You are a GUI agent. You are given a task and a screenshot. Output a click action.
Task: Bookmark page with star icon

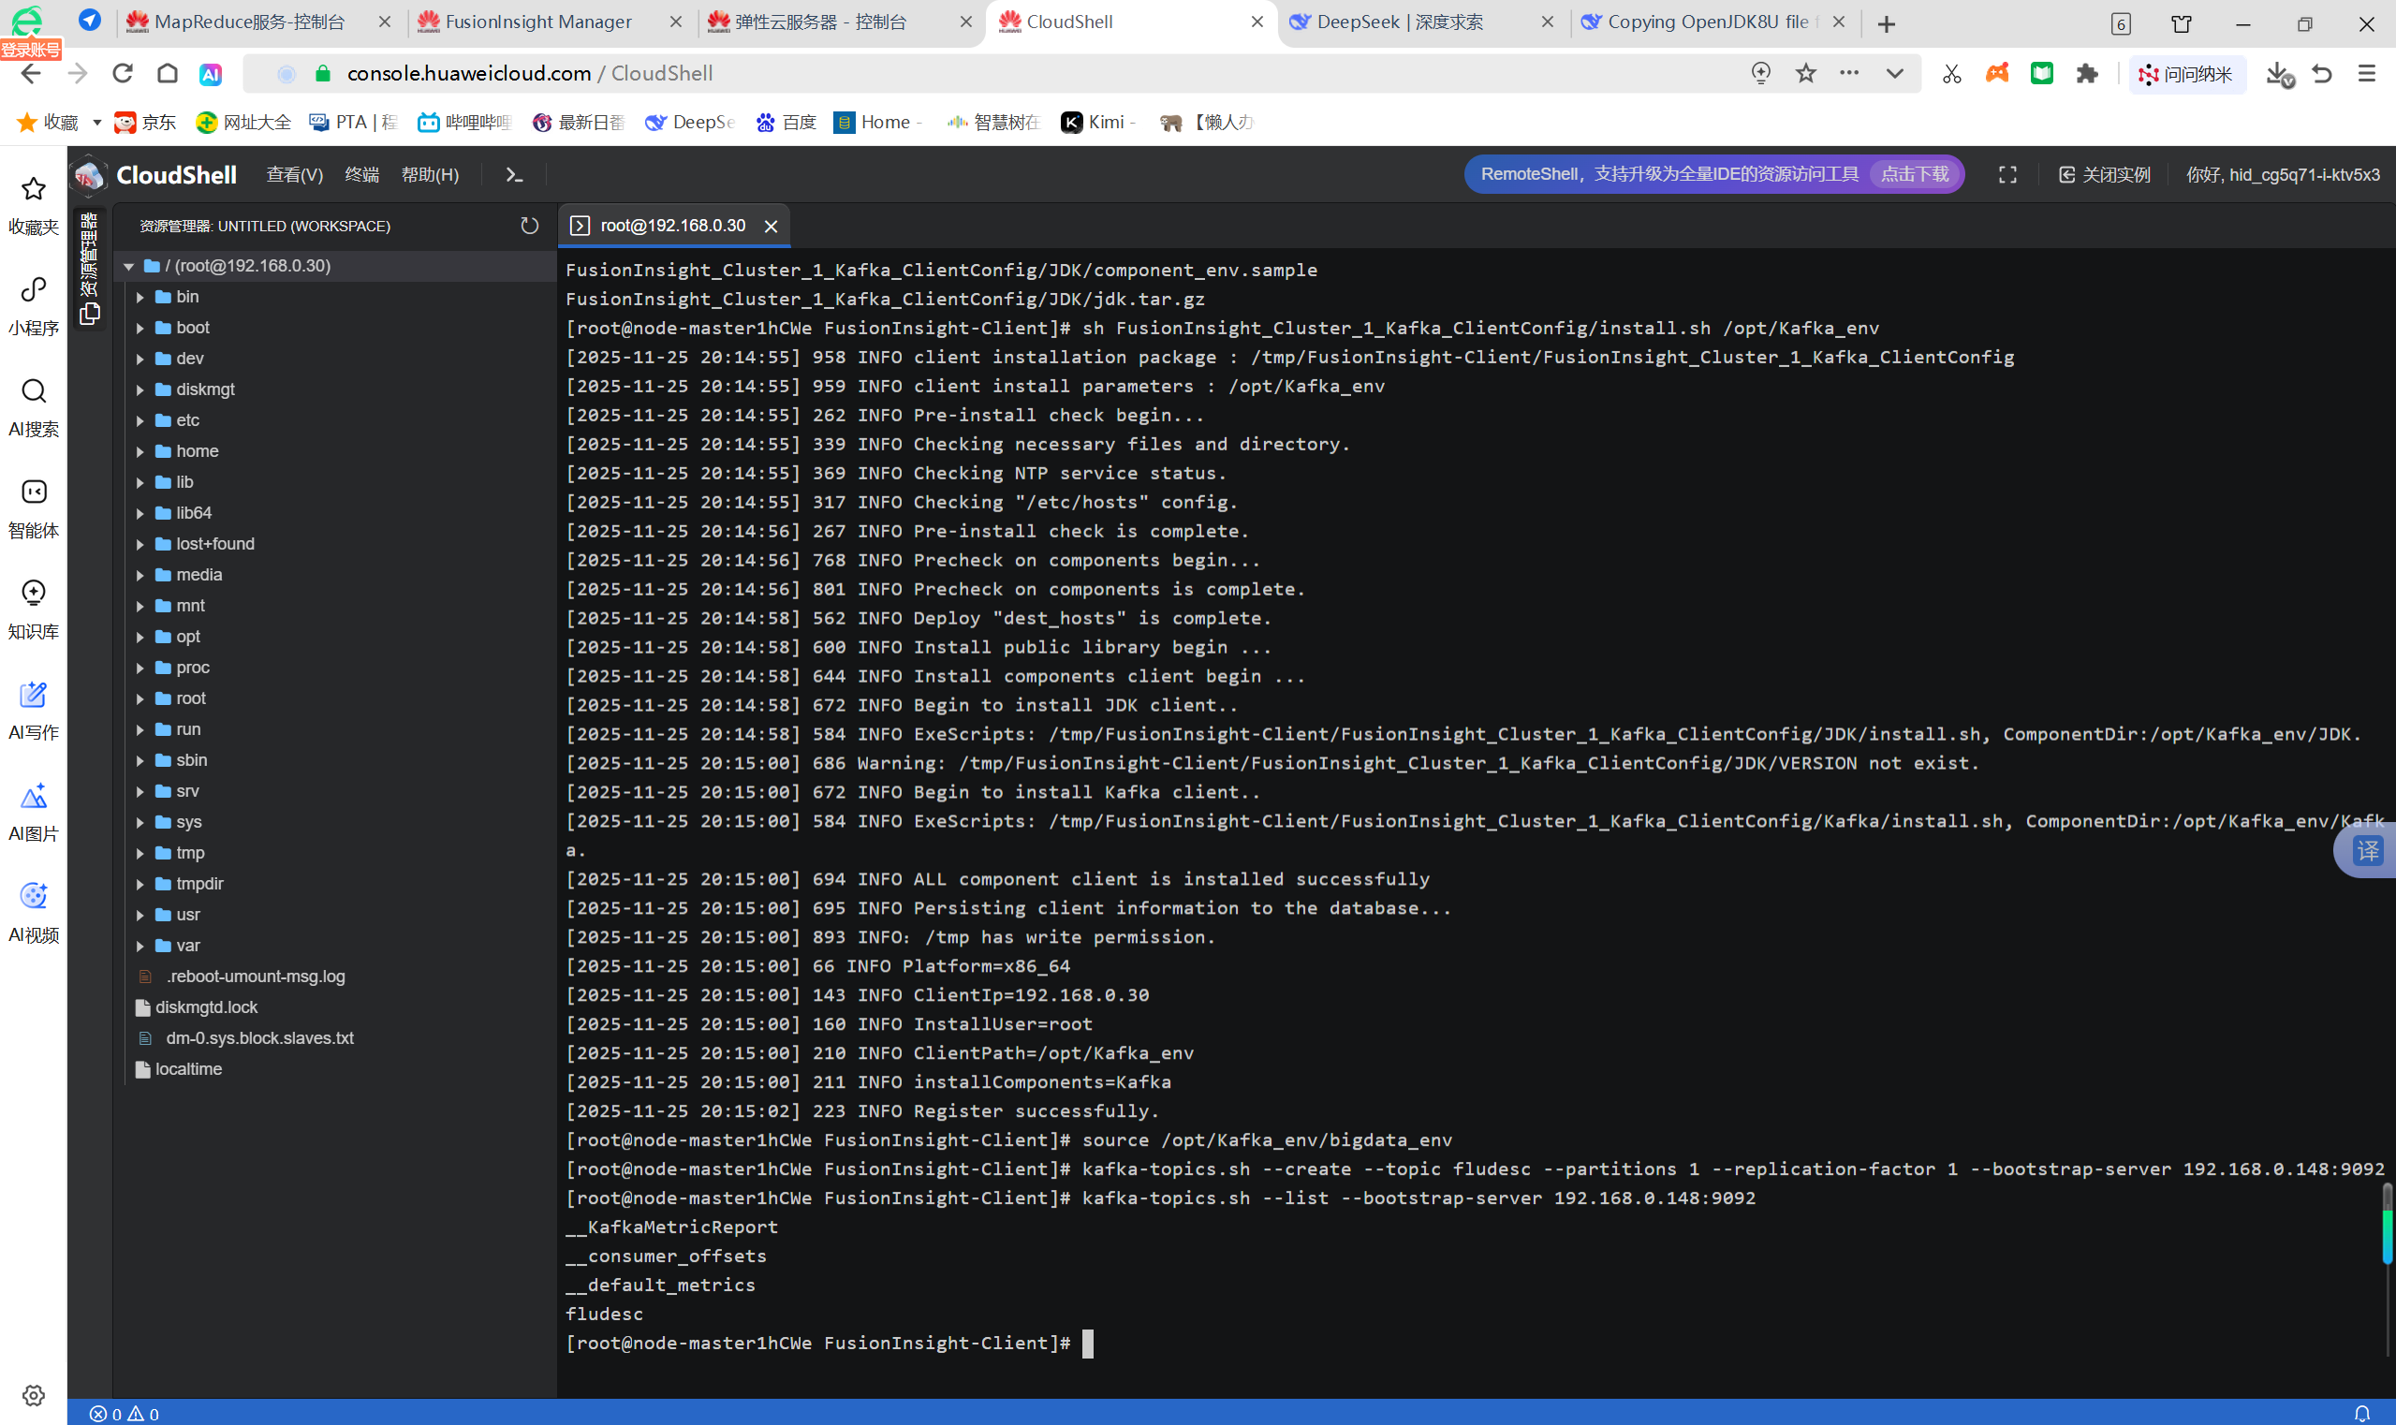point(1805,74)
